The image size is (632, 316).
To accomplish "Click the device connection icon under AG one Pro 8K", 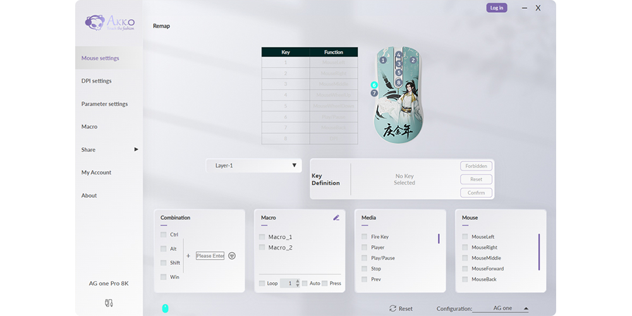I will (x=109, y=303).
